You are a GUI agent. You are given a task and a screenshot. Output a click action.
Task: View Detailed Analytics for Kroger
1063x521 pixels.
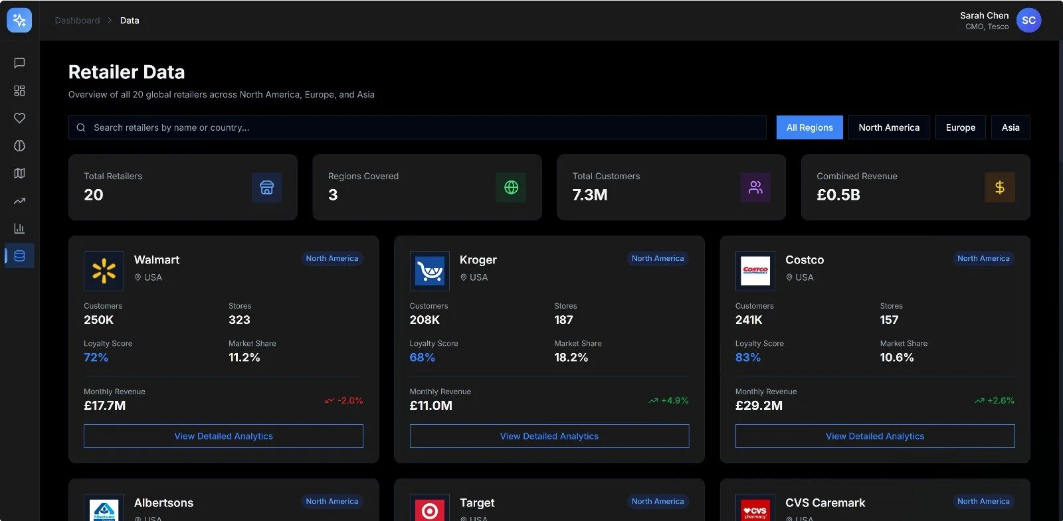[x=549, y=436]
